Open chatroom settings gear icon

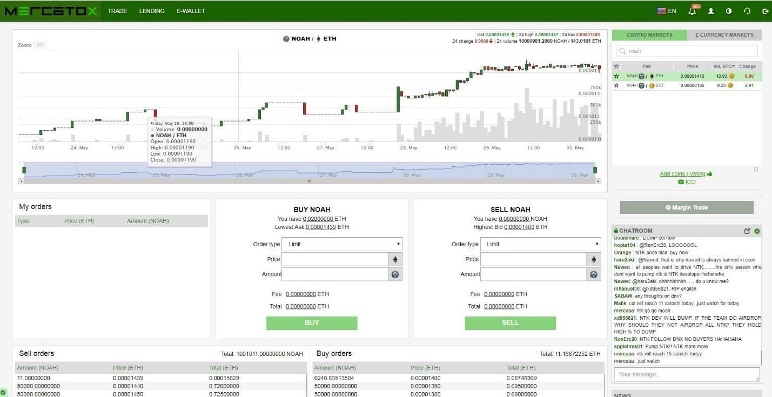tap(757, 231)
